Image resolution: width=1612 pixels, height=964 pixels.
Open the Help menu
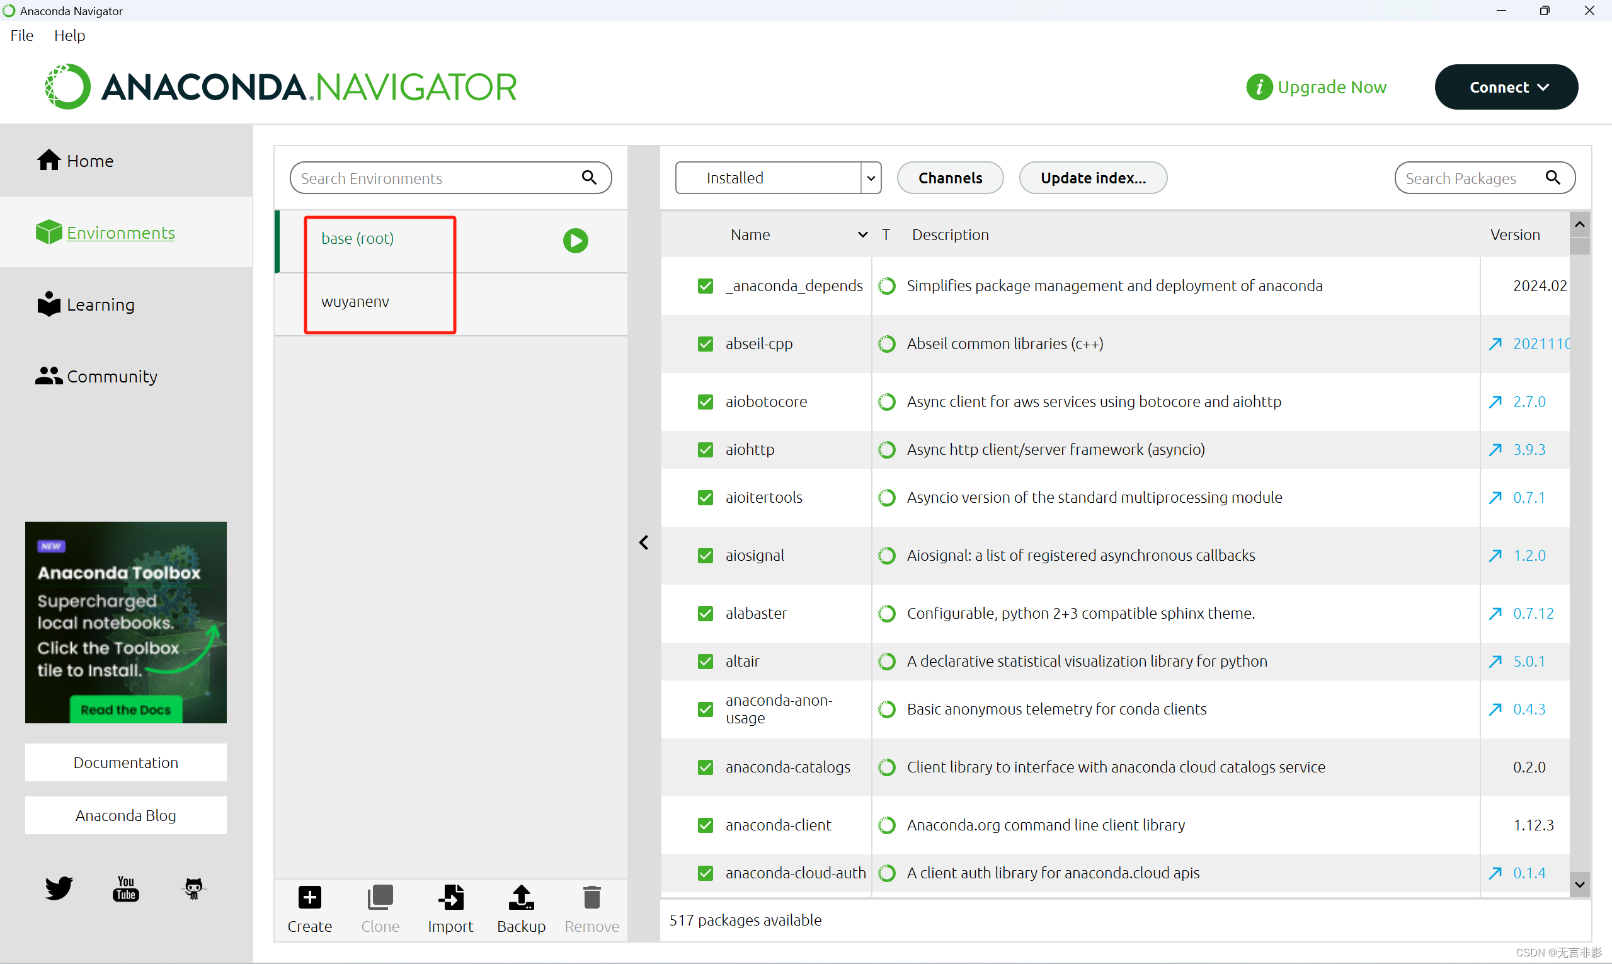click(69, 35)
